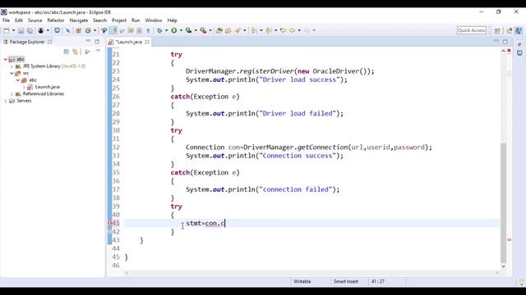The height and width of the screenshot is (295, 526).
Task: Click the Run Coverage icon
Action: point(188,30)
